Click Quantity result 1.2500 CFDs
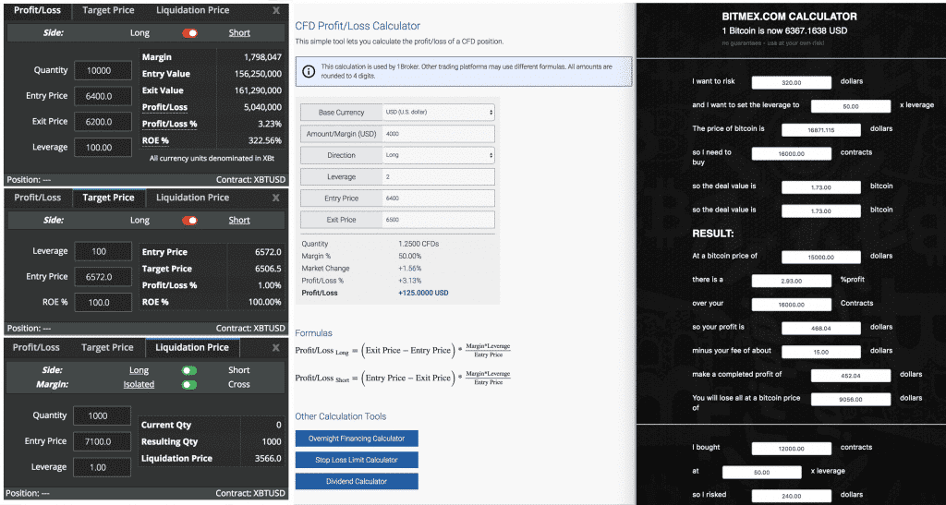Image resolution: width=946 pixels, height=505 pixels. click(x=418, y=244)
